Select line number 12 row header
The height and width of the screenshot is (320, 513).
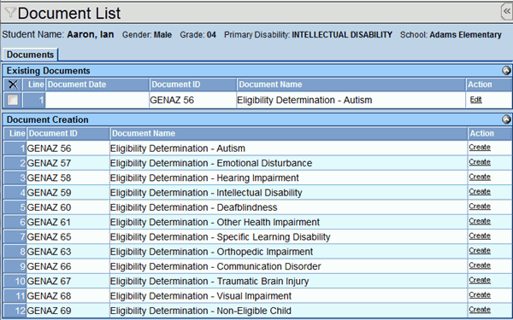(x=15, y=311)
